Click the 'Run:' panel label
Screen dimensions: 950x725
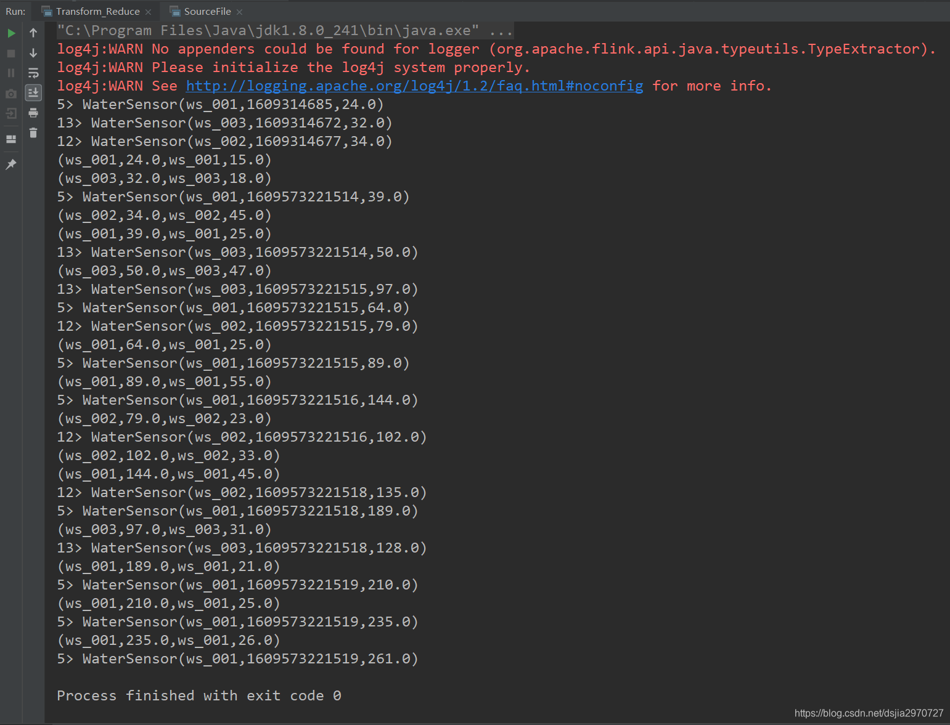point(15,11)
